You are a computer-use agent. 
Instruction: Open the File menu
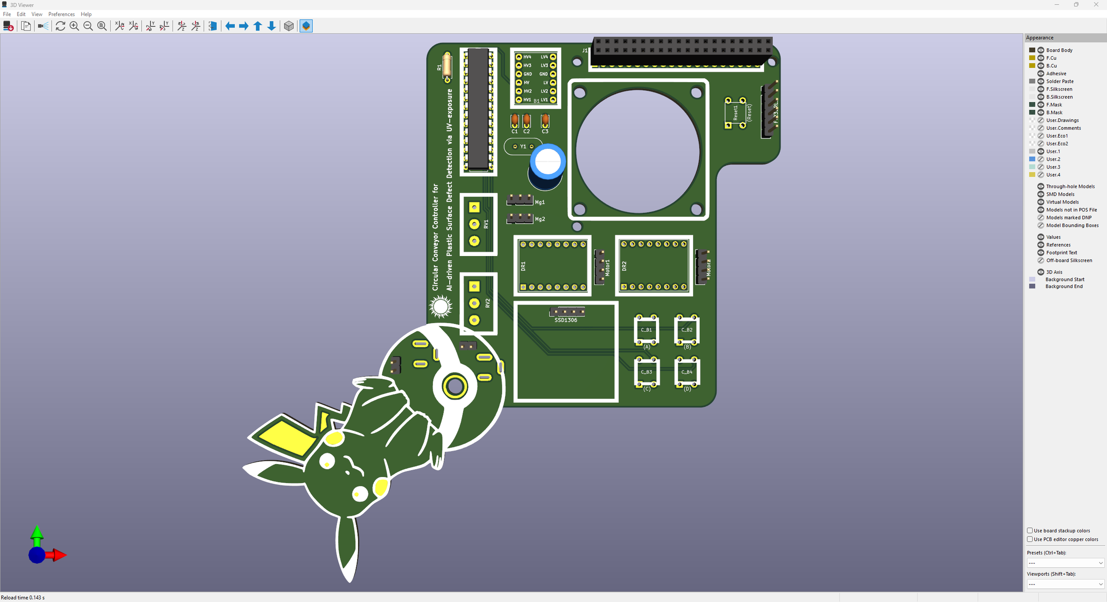coord(7,14)
